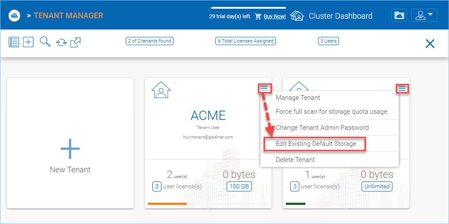Viewport: 449px width, 224px height.
Task: Collapse the second tenant's hamburger menu
Action: pos(402,89)
